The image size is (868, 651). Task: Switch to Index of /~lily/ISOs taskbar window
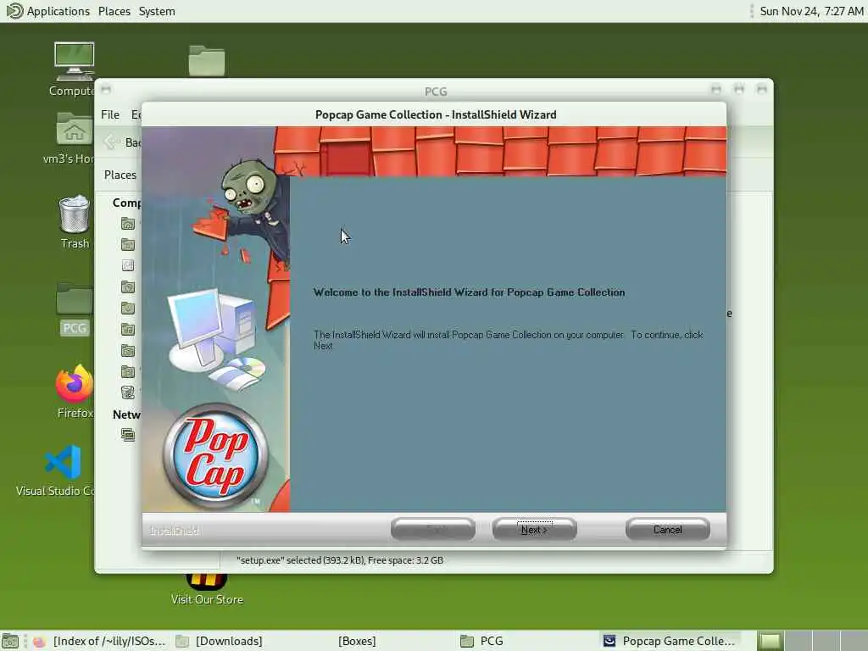[x=100, y=641]
